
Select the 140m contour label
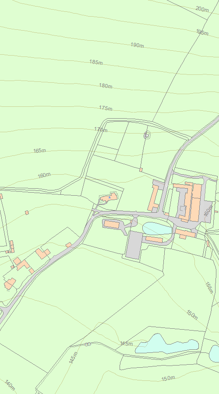(10, 385)
